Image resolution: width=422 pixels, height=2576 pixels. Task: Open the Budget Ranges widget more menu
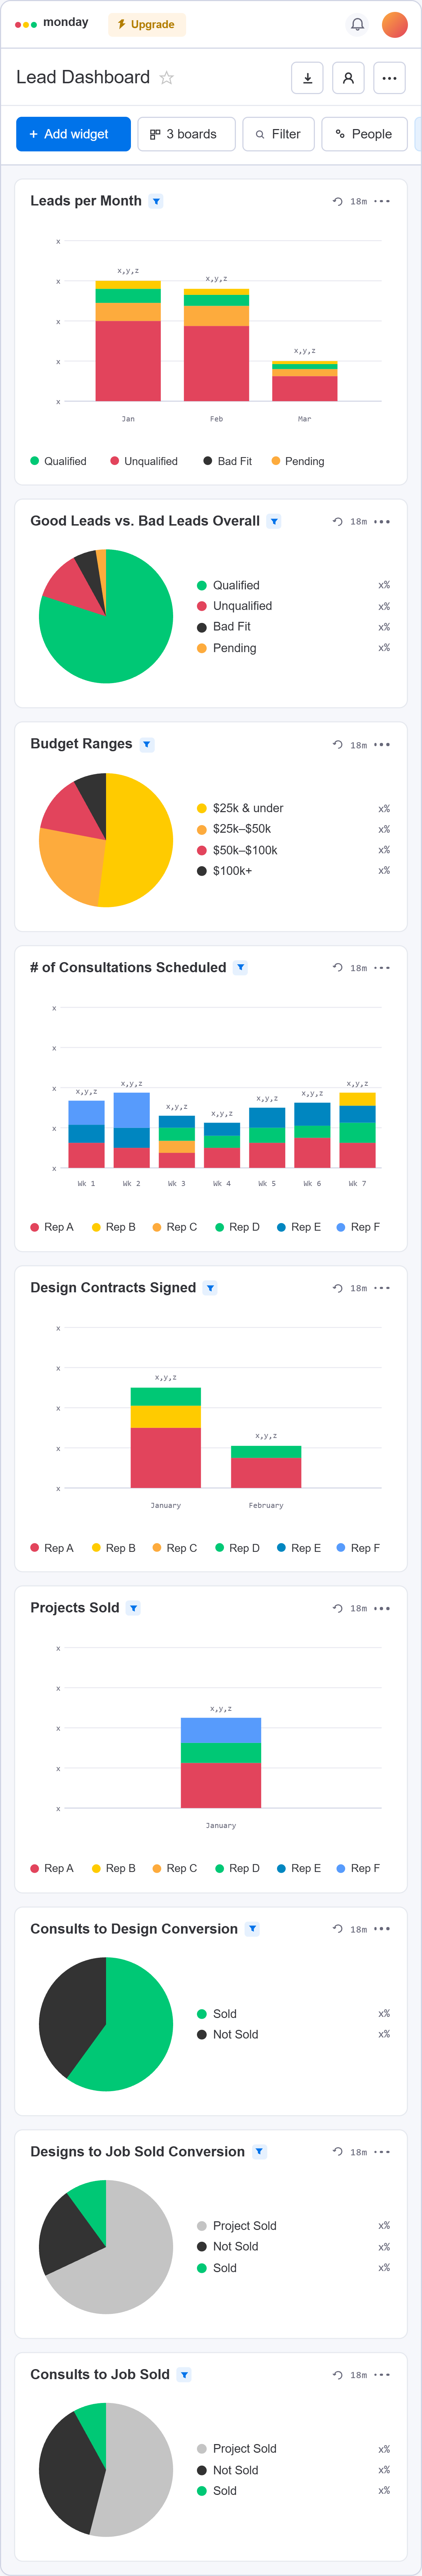click(x=382, y=744)
